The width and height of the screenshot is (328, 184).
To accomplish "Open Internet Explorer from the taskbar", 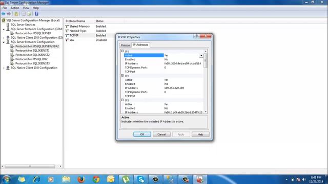I will (36, 179).
